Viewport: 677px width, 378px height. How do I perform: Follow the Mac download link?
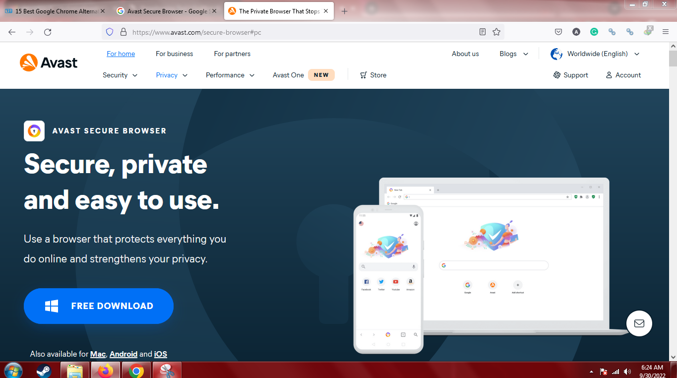coord(98,354)
